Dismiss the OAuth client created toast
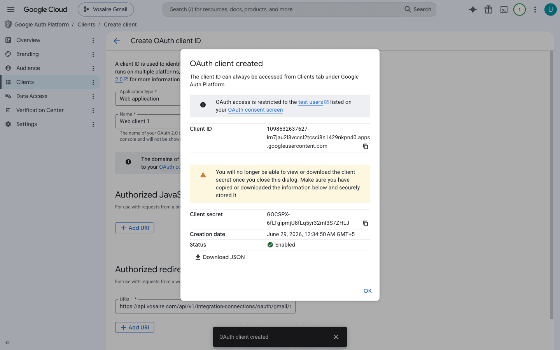 tap(336, 337)
